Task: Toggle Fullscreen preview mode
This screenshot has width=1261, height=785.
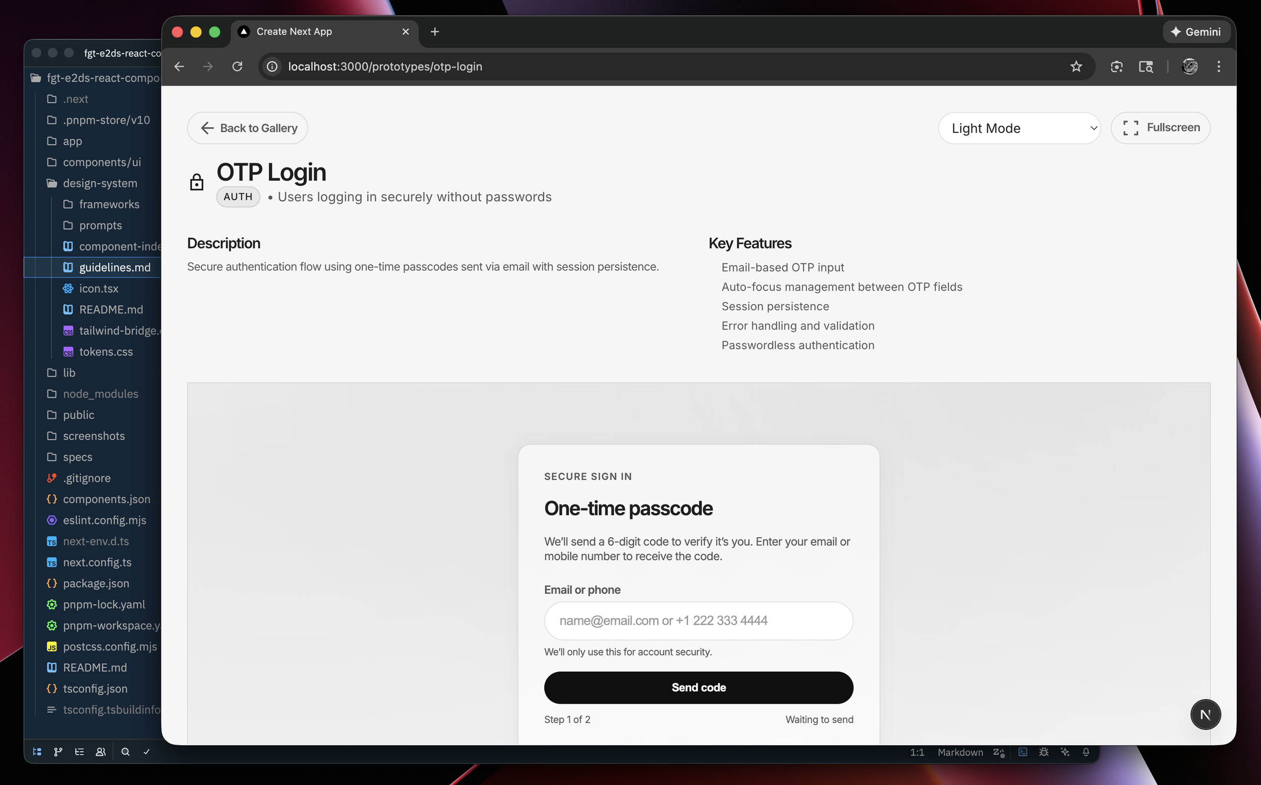Action: click(1160, 128)
